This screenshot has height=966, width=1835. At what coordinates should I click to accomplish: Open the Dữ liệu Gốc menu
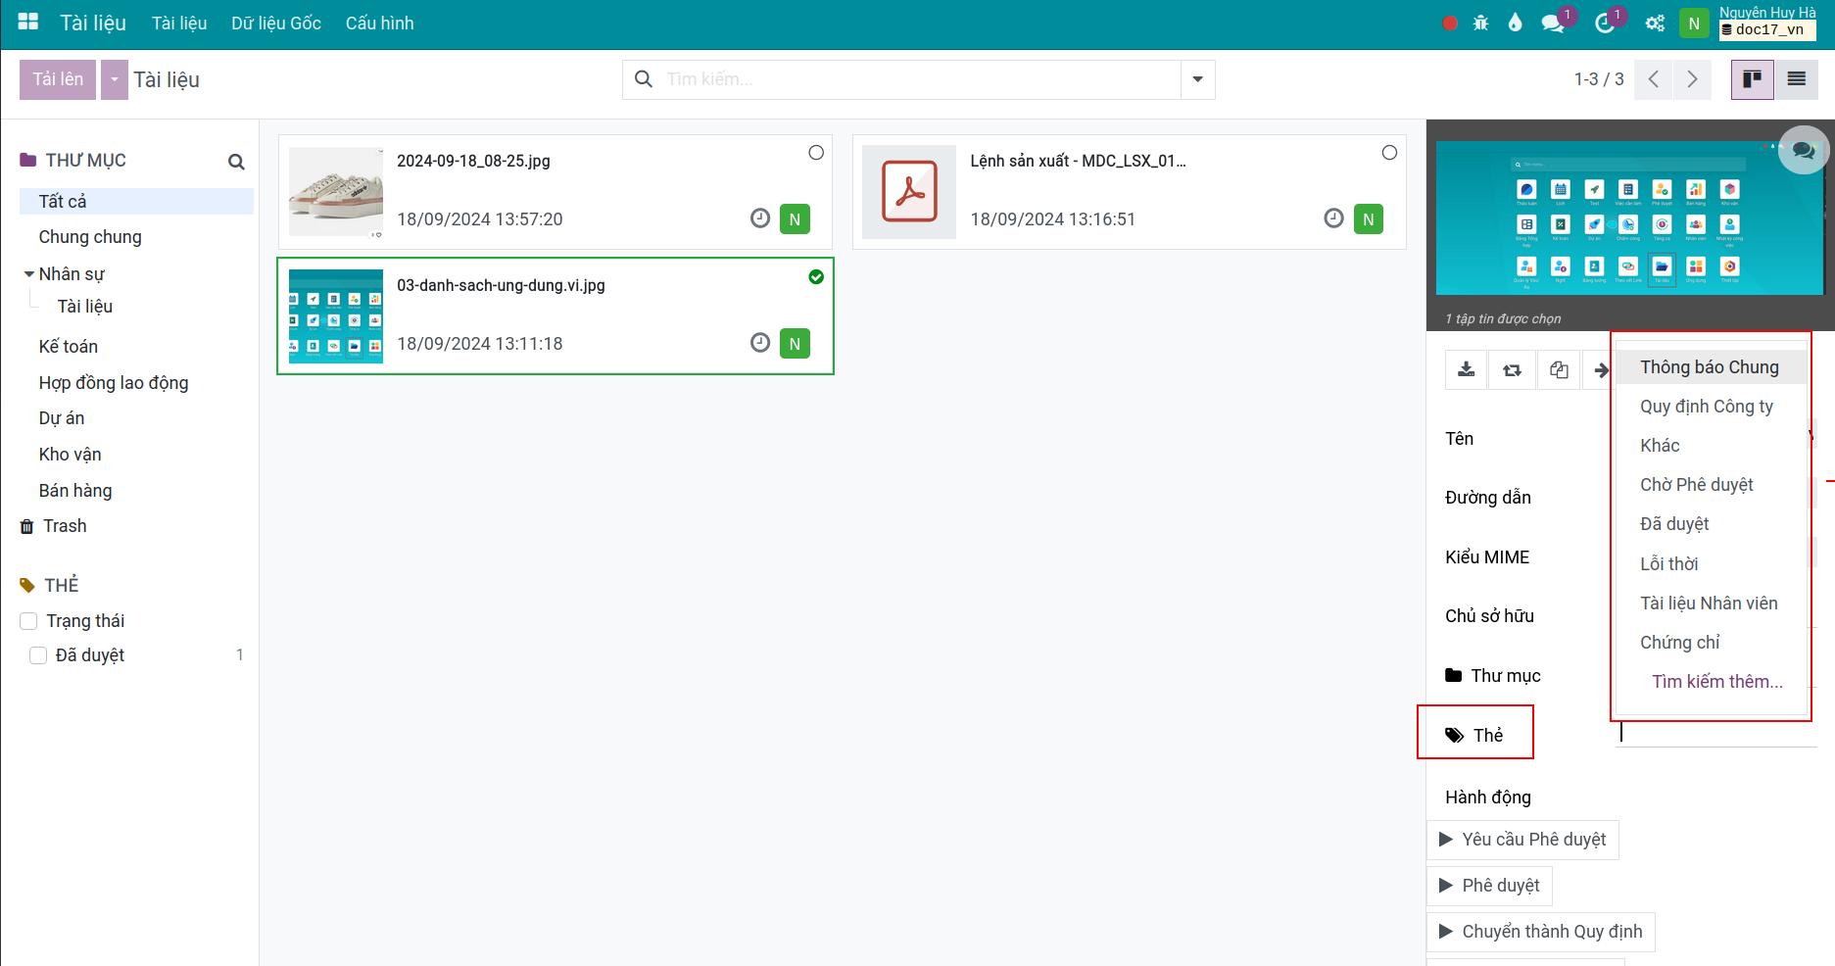coord(276,23)
